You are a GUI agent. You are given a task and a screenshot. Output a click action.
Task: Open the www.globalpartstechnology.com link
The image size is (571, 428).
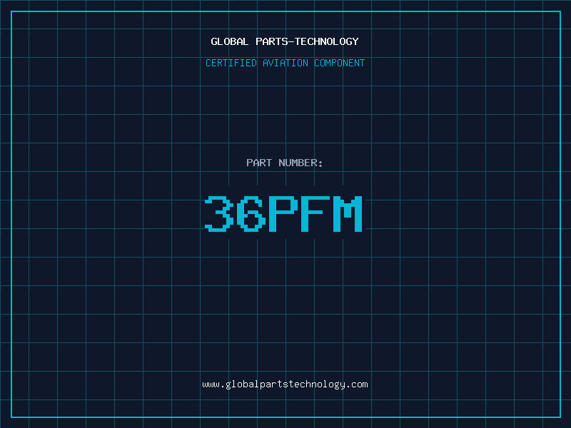pyautogui.click(x=285, y=384)
